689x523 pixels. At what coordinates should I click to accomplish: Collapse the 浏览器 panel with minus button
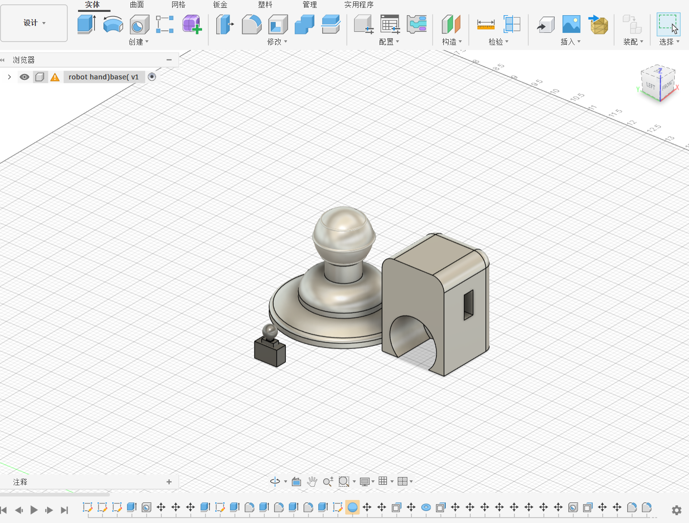169,60
